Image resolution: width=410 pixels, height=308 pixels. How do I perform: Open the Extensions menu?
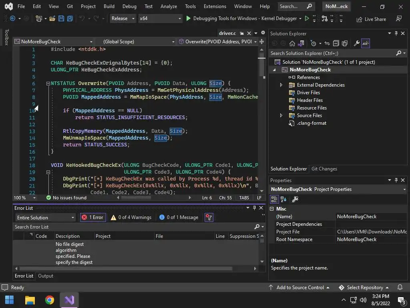coord(215,6)
